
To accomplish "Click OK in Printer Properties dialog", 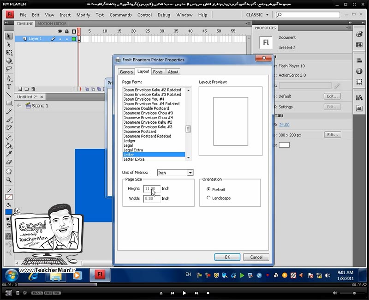I will click(227, 257).
